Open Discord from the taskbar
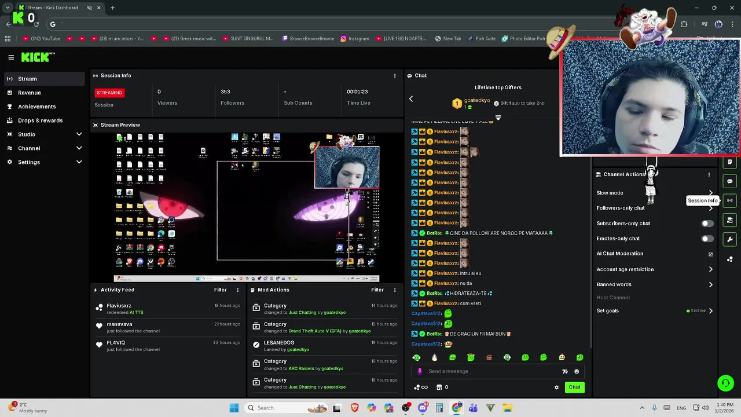The height and width of the screenshot is (417, 741). [423, 408]
